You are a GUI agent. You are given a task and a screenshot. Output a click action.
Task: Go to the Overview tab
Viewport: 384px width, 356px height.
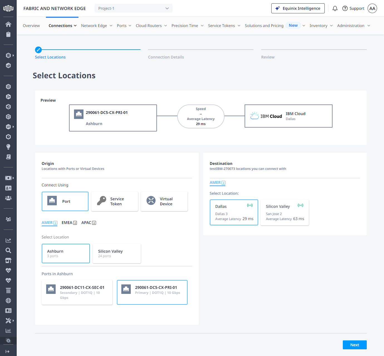click(x=31, y=26)
